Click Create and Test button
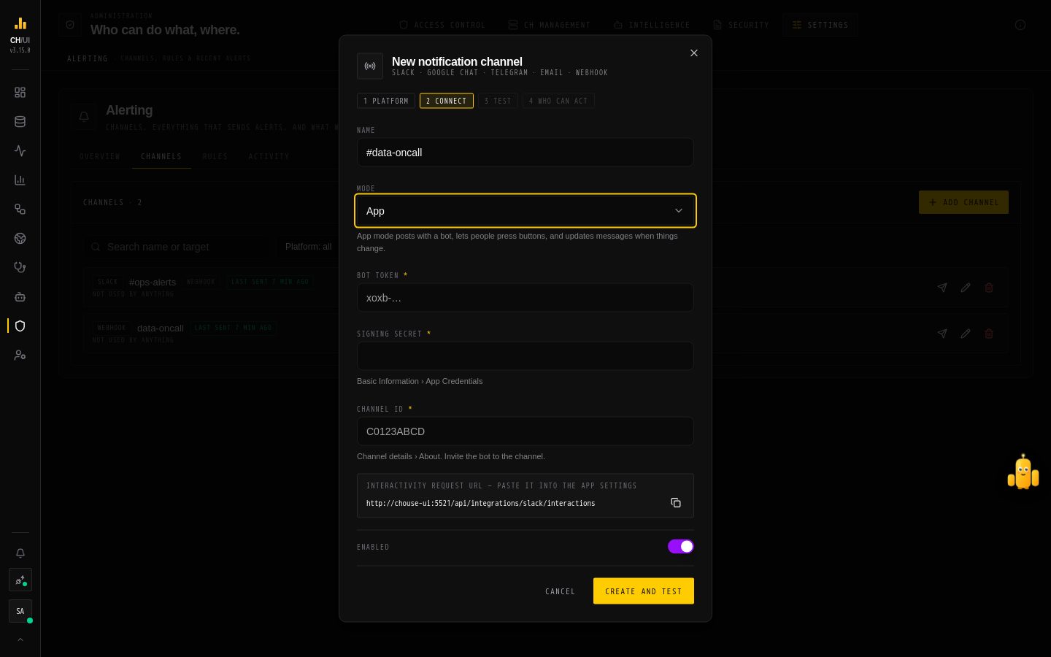1051x657 pixels. click(x=644, y=591)
